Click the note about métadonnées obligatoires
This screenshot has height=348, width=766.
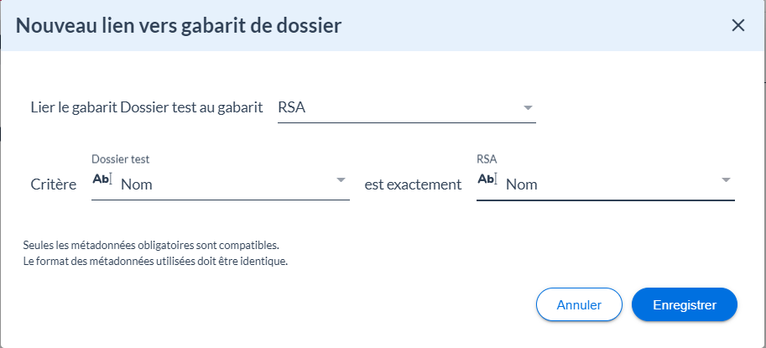click(x=151, y=246)
